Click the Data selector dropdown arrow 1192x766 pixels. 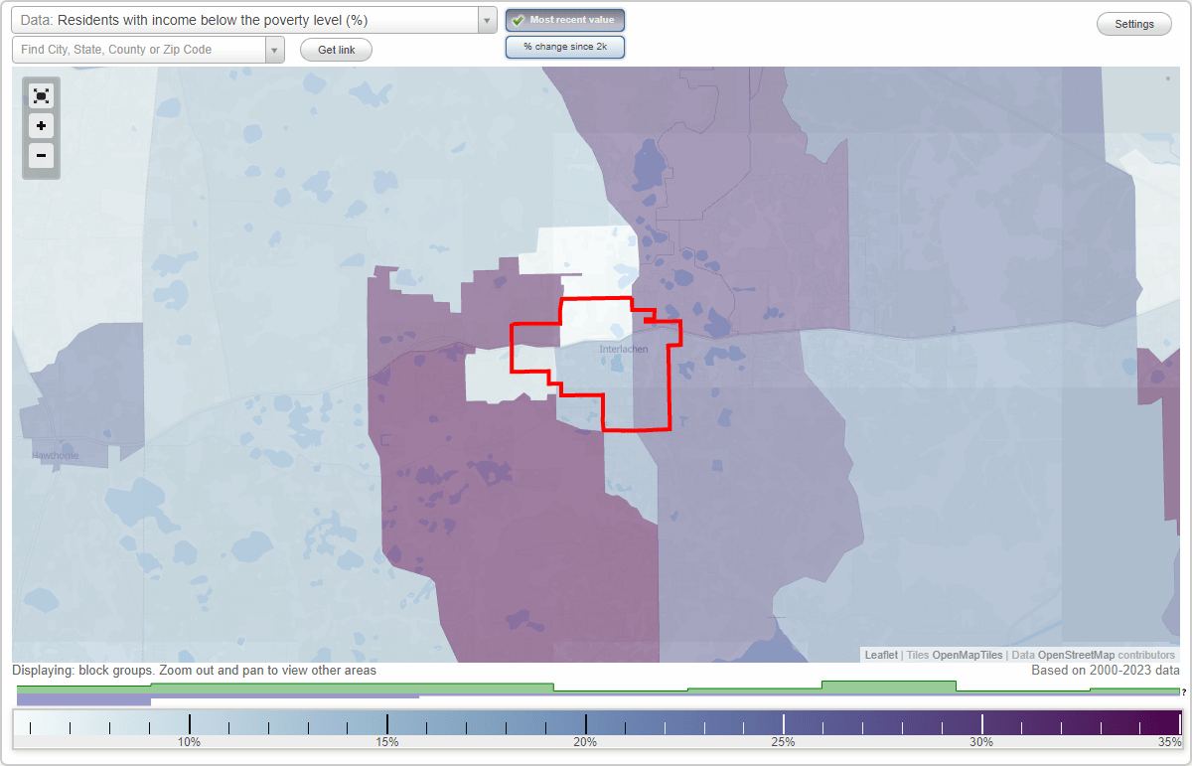pos(485,20)
